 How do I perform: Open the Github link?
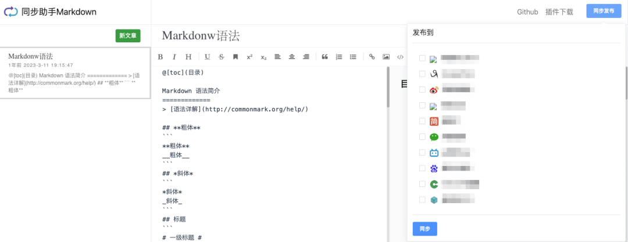point(527,12)
